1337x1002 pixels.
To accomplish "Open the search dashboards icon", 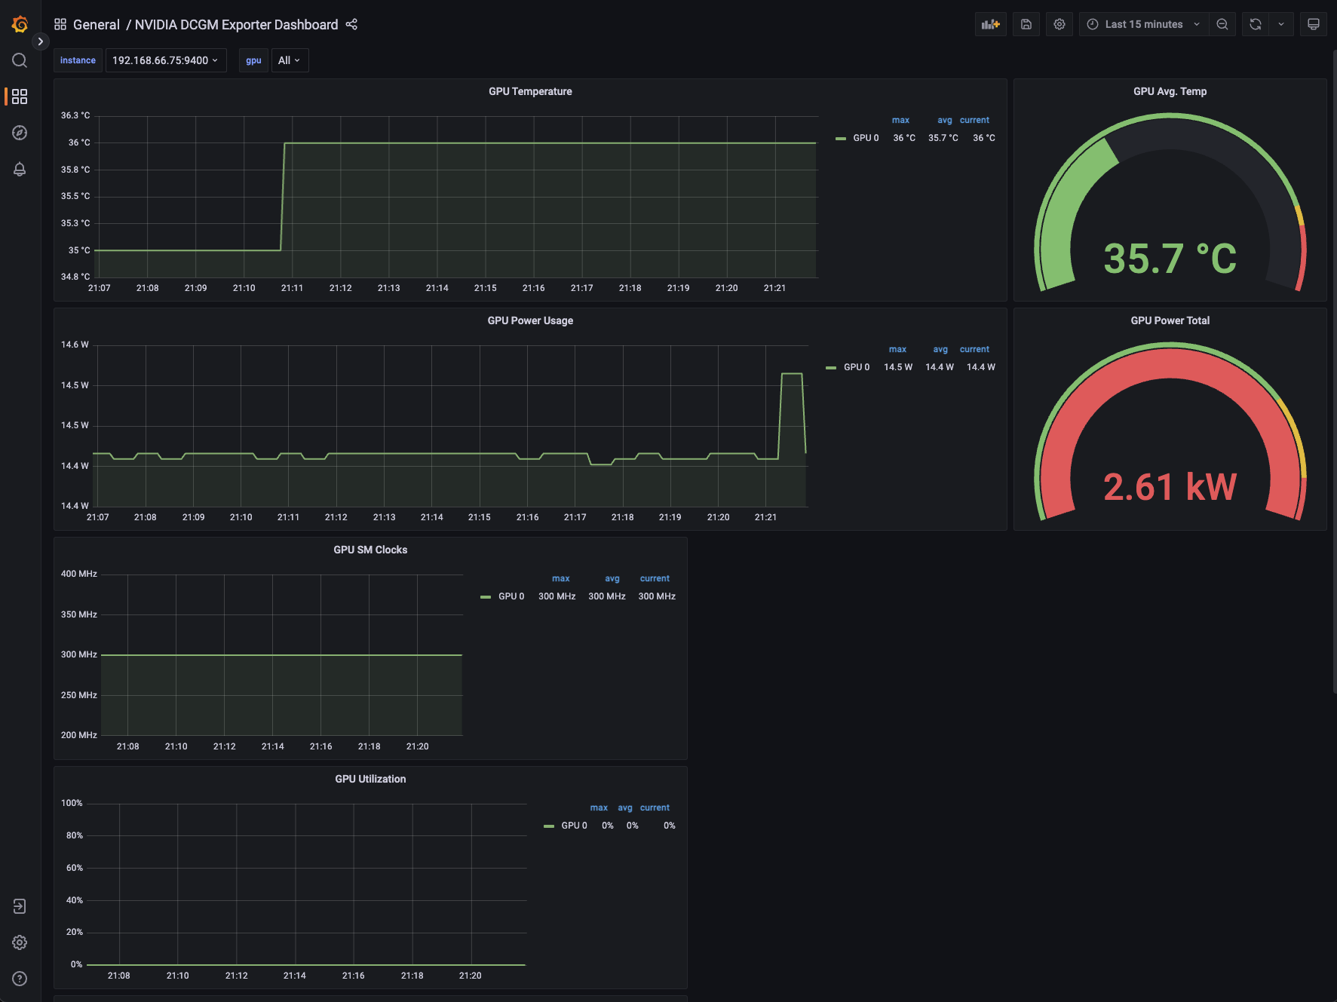I will (20, 60).
